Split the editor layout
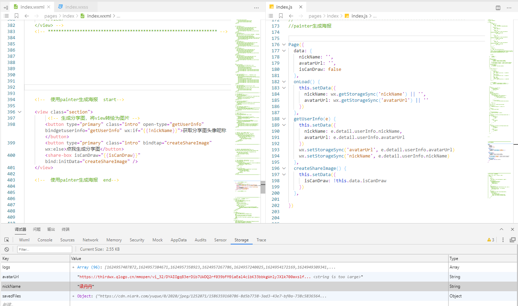 498,8
